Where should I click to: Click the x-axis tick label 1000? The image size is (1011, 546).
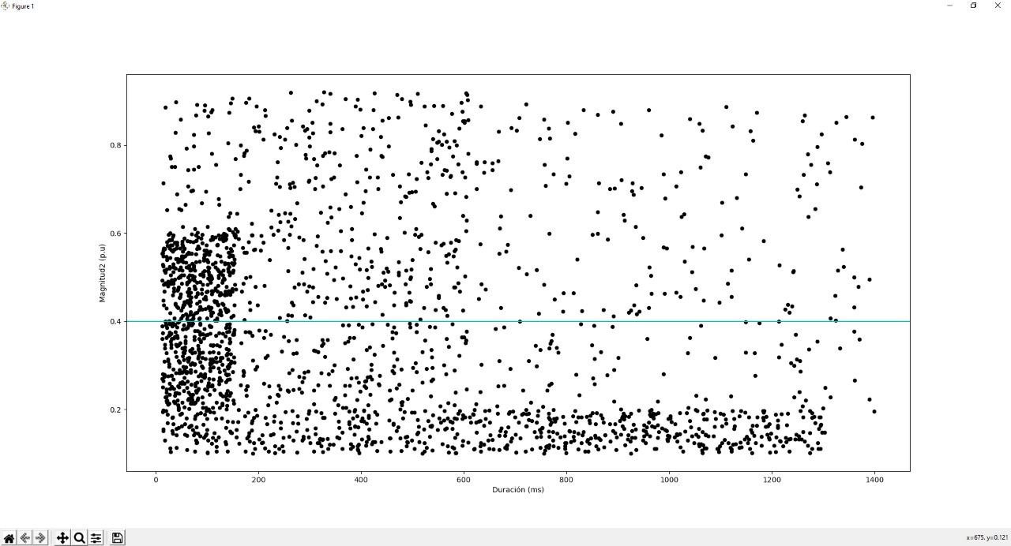pos(669,479)
